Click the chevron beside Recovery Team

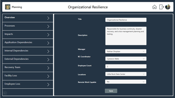[x=48, y=68]
